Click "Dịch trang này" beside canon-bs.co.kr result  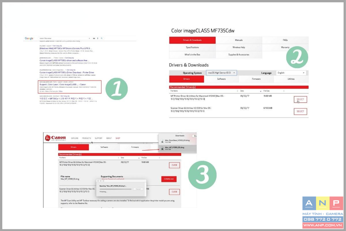[x=65, y=96]
